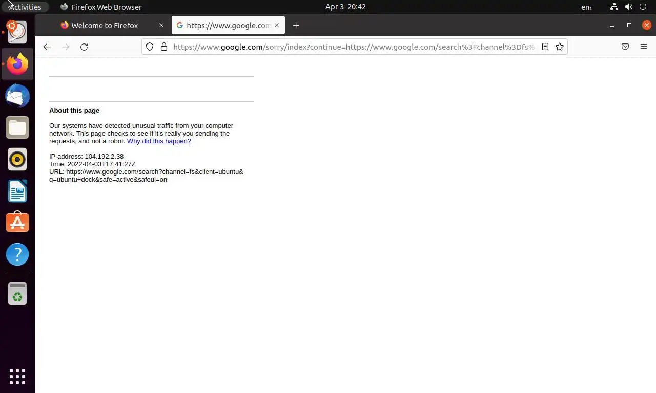Image resolution: width=656 pixels, height=393 pixels.
Task: Switch to Welcome to Firefox tab
Action: pyautogui.click(x=105, y=25)
